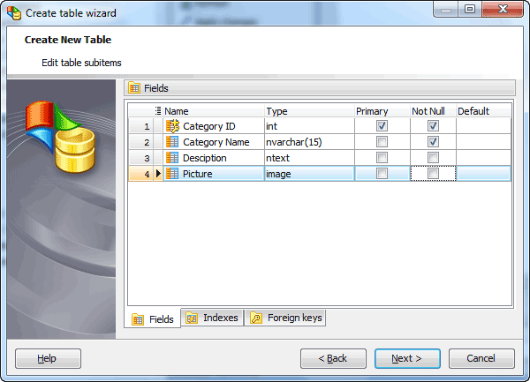Close the Create table wizard window
The image size is (530, 382).
pyautogui.click(x=503, y=9)
